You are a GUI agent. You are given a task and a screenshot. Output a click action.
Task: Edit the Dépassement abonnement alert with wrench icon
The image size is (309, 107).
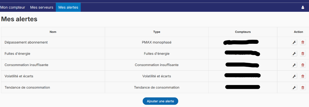point(294,42)
